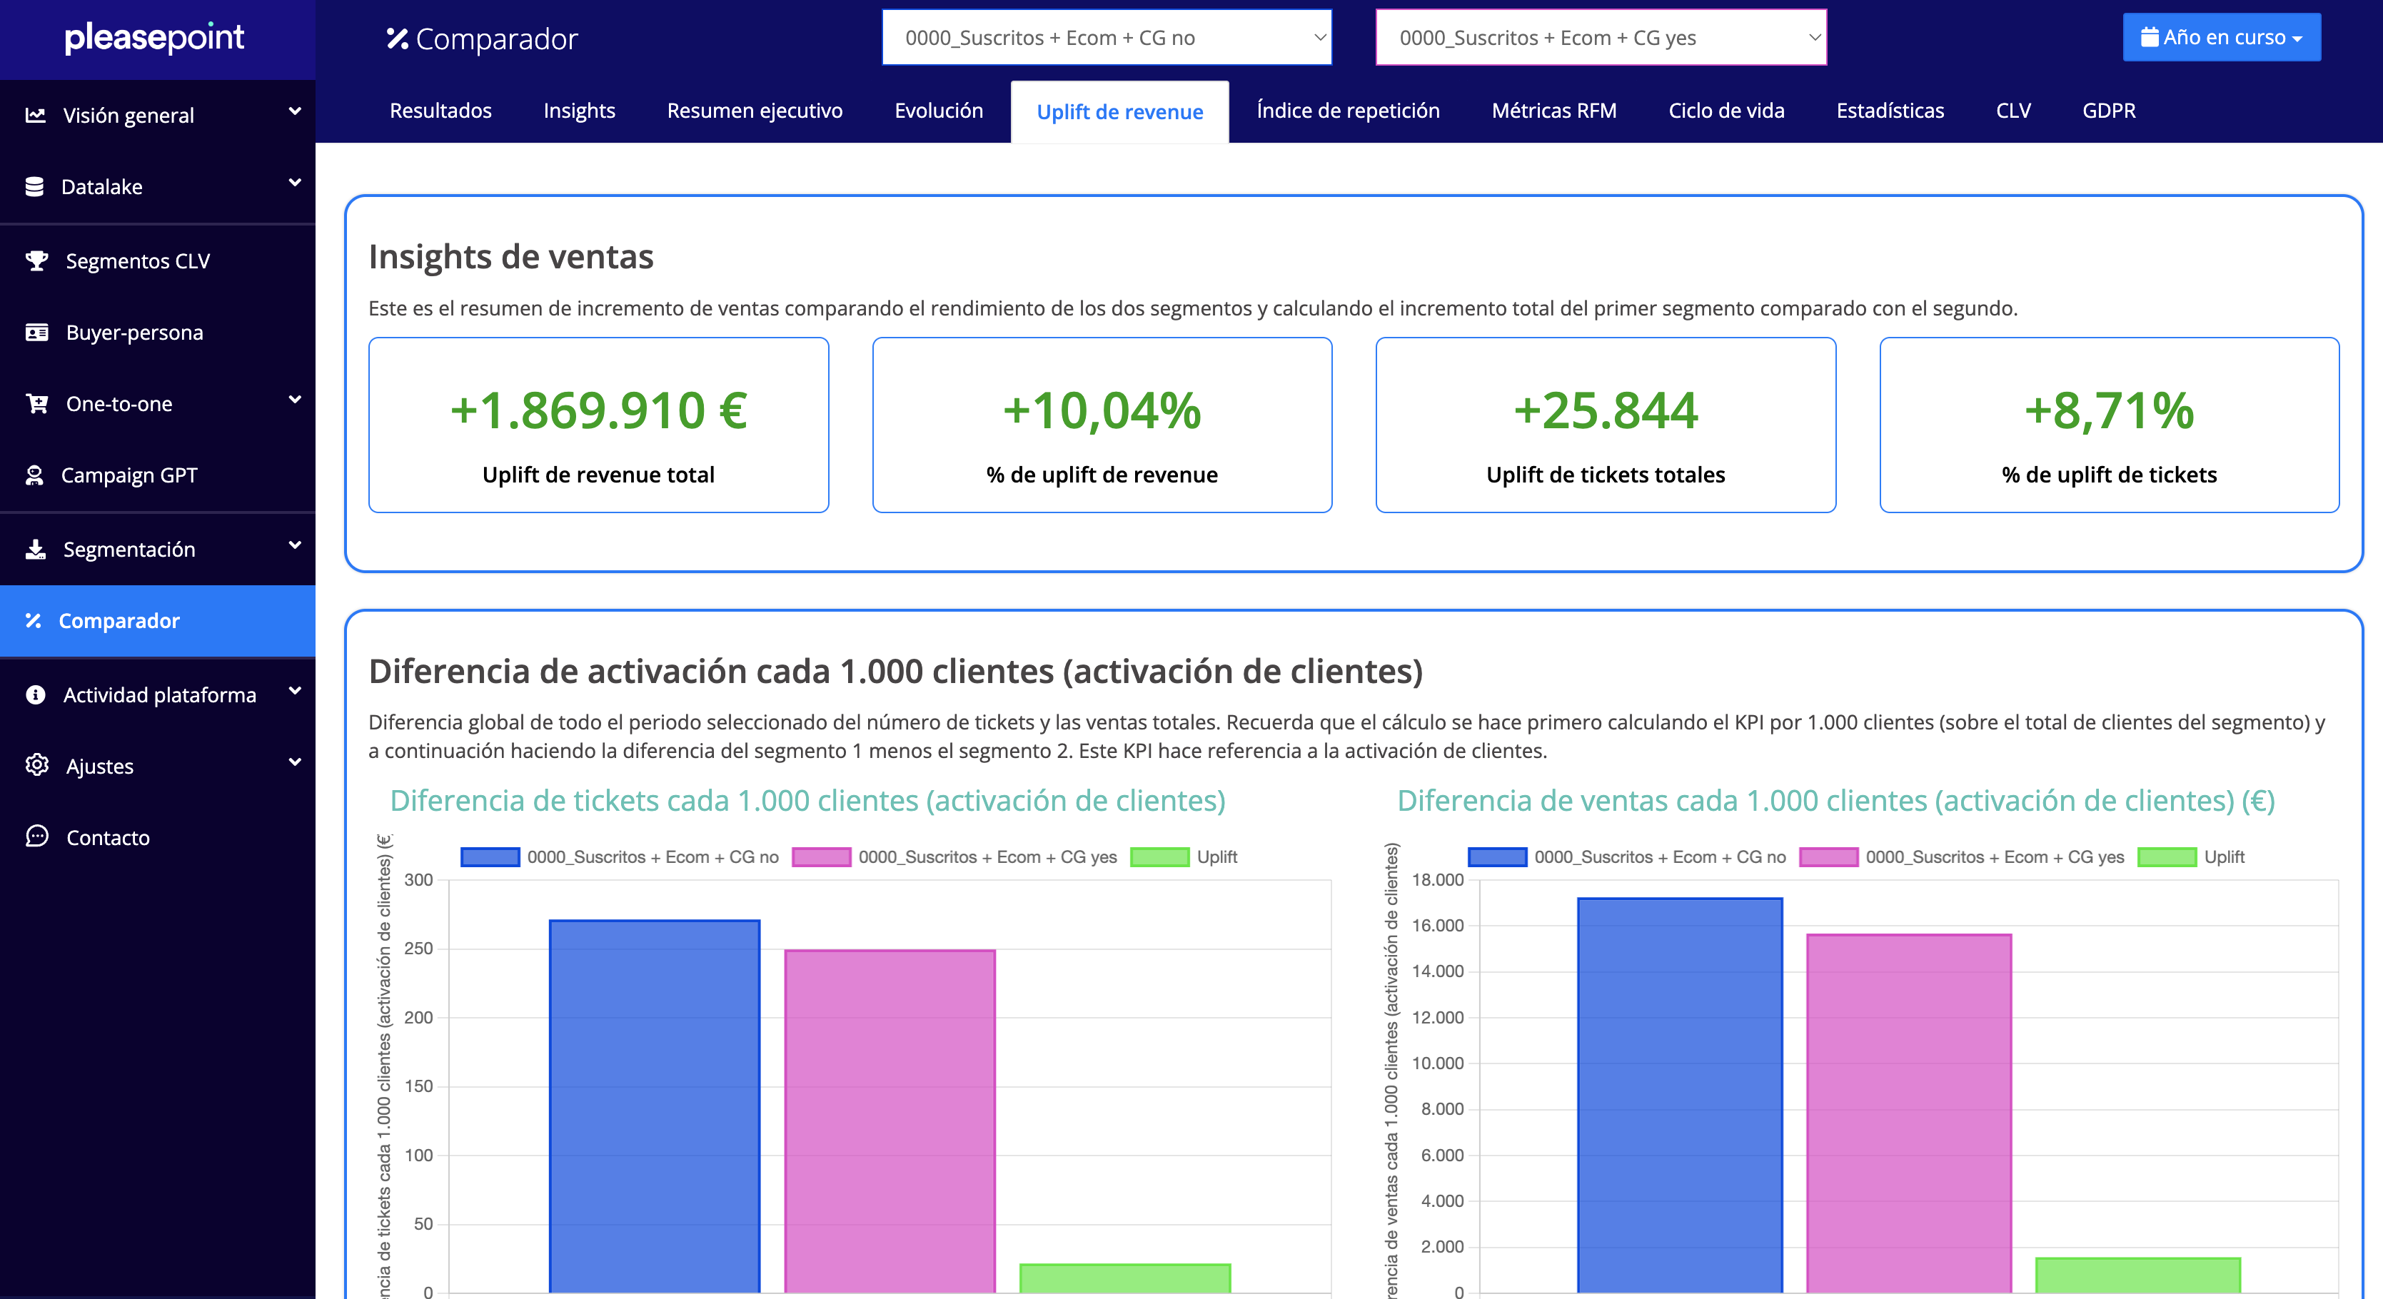Expand the Visión general sidebar chevron

(x=295, y=112)
